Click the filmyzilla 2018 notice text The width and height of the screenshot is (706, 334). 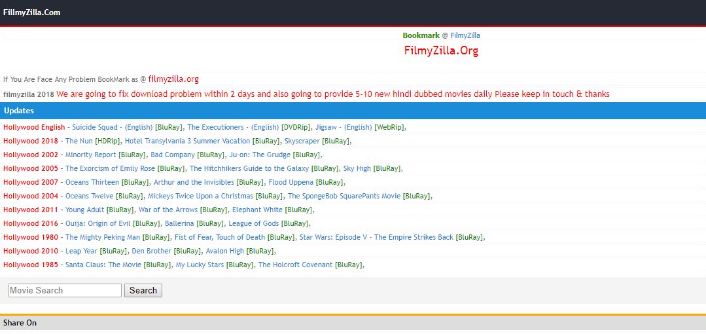pyautogui.click(x=306, y=94)
